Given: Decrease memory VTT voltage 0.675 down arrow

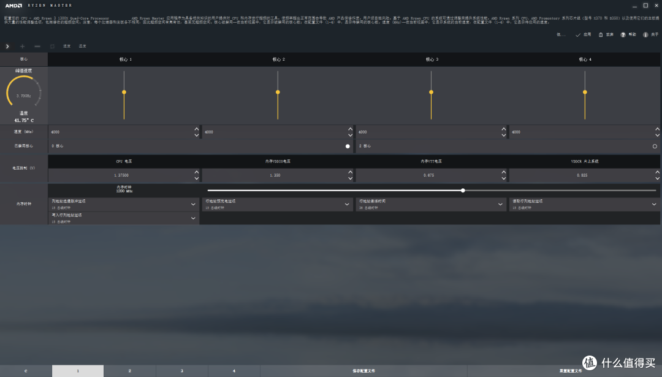Looking at the screenshot, I should point(504,178).
